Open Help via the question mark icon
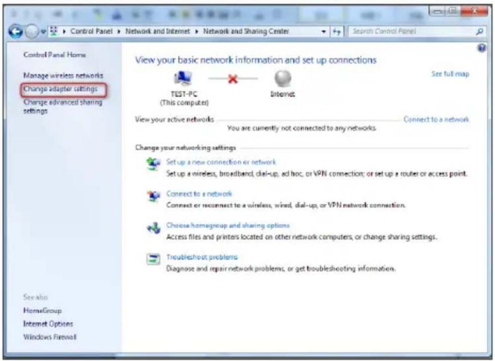 [482, 48]
